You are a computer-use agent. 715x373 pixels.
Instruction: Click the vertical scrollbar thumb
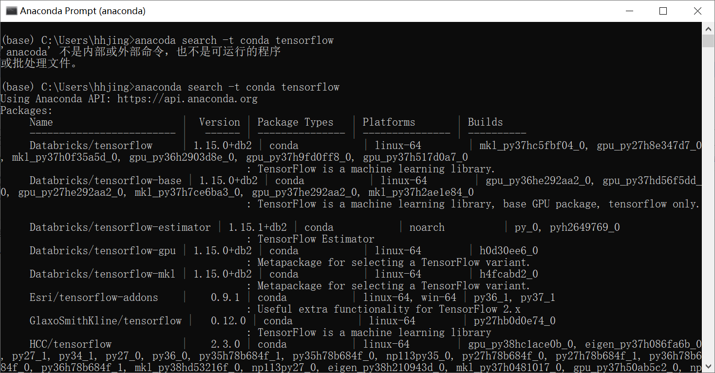point(708,40)
